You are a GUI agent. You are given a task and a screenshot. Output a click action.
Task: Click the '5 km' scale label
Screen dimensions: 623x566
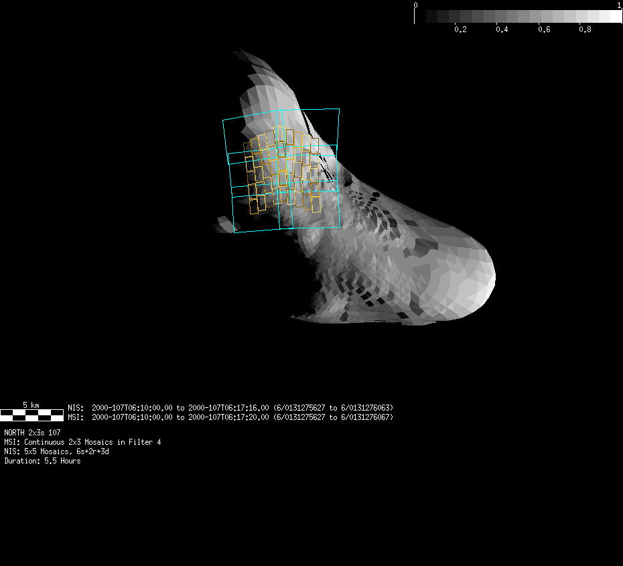(x=31, y=405)
